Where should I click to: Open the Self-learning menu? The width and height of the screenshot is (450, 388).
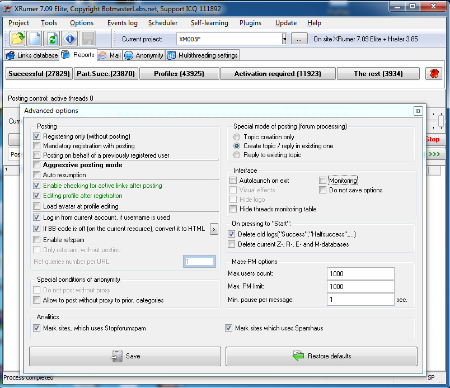[x=209, y=23]
